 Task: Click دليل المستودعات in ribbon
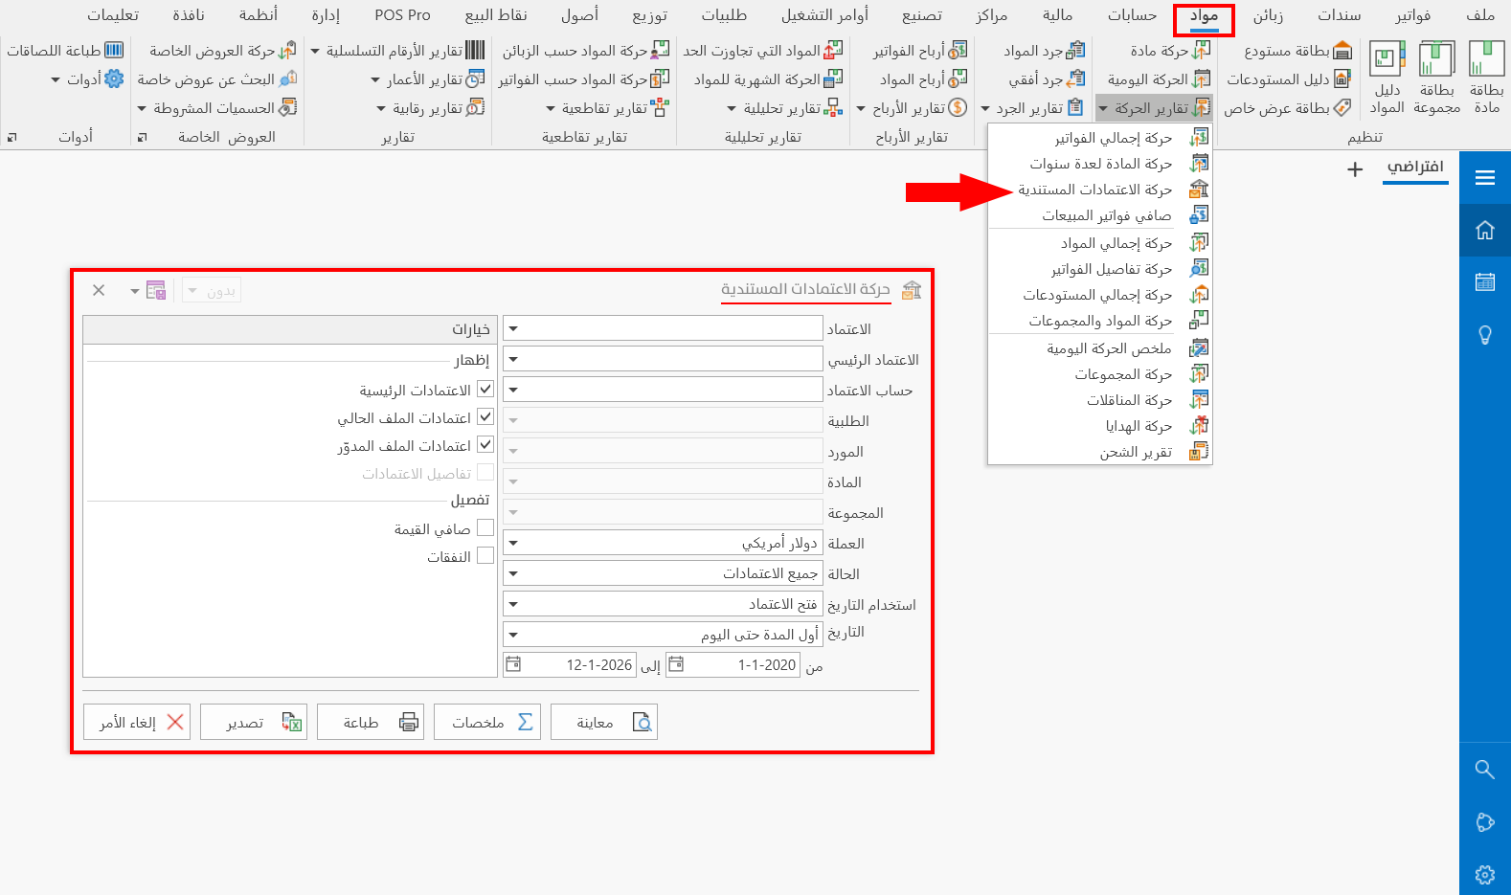click(1288, 79)
